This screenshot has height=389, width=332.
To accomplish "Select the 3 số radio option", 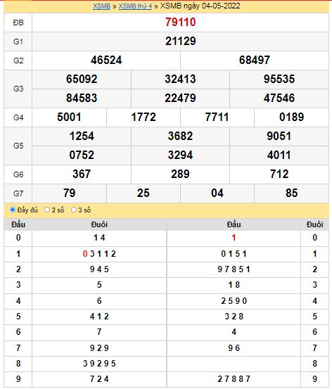I will (x=74, y=210).
